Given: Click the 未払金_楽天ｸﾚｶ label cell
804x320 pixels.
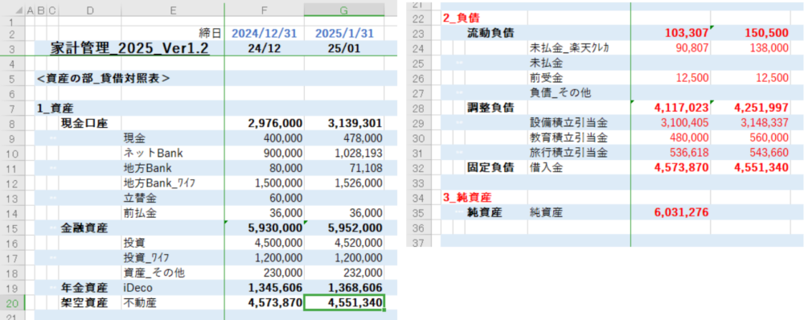Looking at the screenshot, I should 579,48.
